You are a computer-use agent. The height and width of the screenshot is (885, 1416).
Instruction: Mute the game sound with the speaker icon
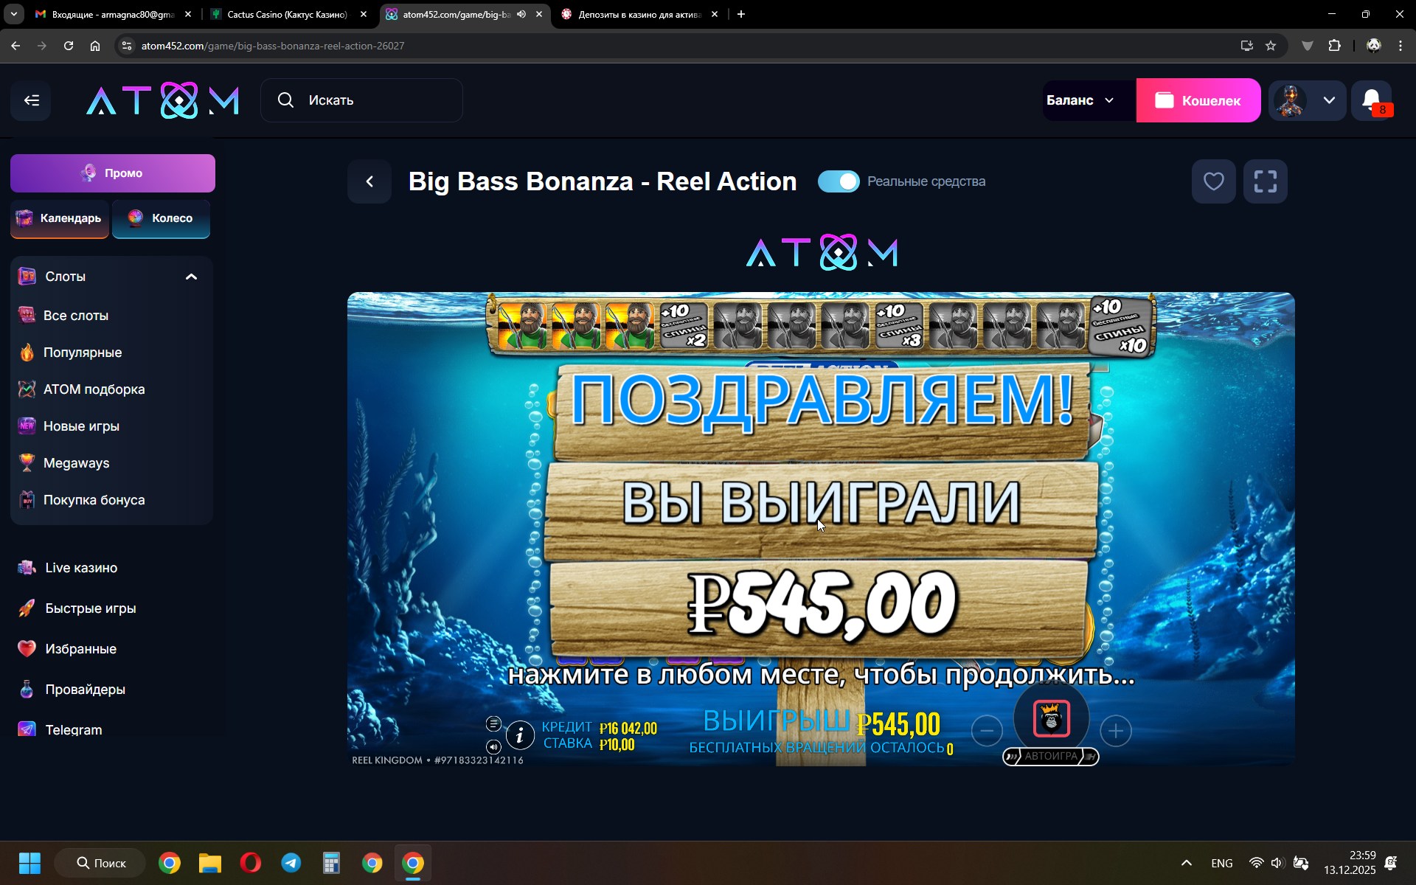tap(493, 746)
